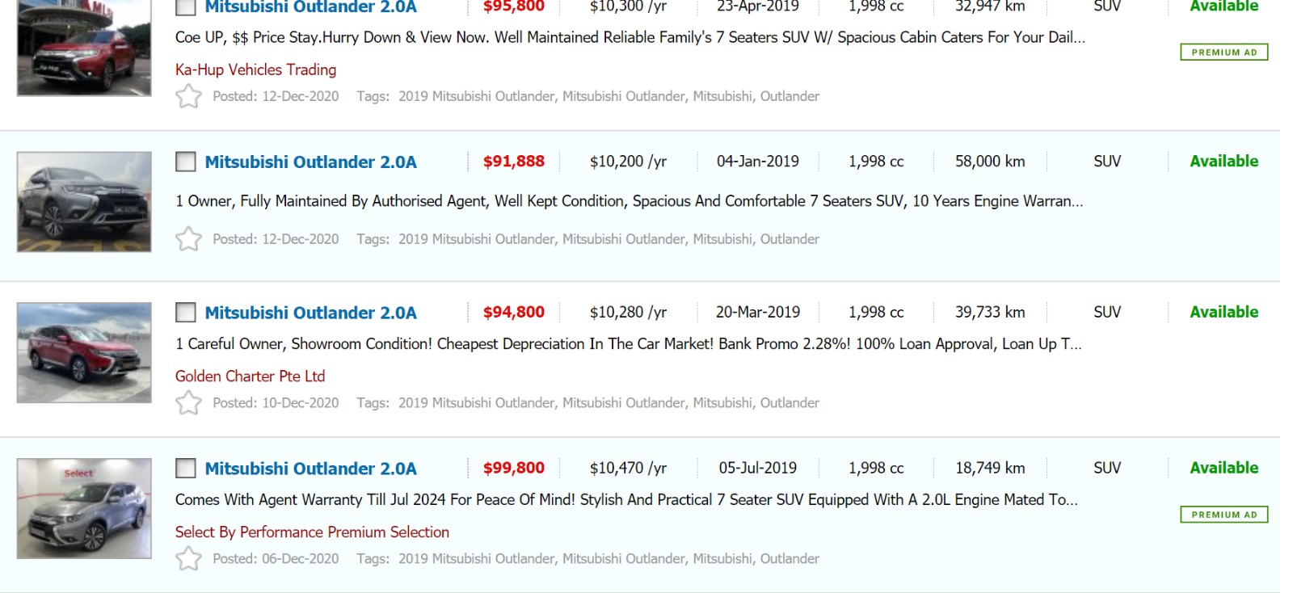Click the star icon on the $94,800 listing
Image resolution: width=1293 pixels, height=593 pixels.
click(188, 402)
